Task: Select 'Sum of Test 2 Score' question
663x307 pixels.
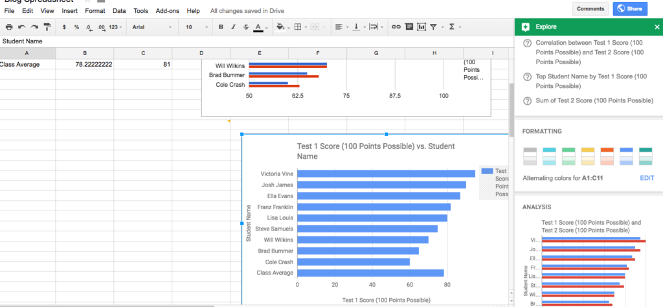Action: pyautogui.click(x=589, y=100)
